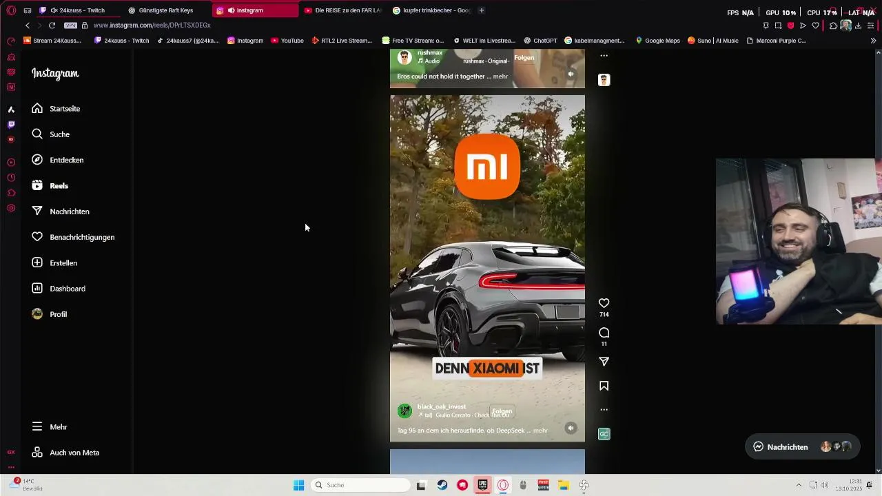Screen dimensions: 882x496
Task: Open Epic Games from taskbar
Action: pyautogui.click(x=482, y=485)
